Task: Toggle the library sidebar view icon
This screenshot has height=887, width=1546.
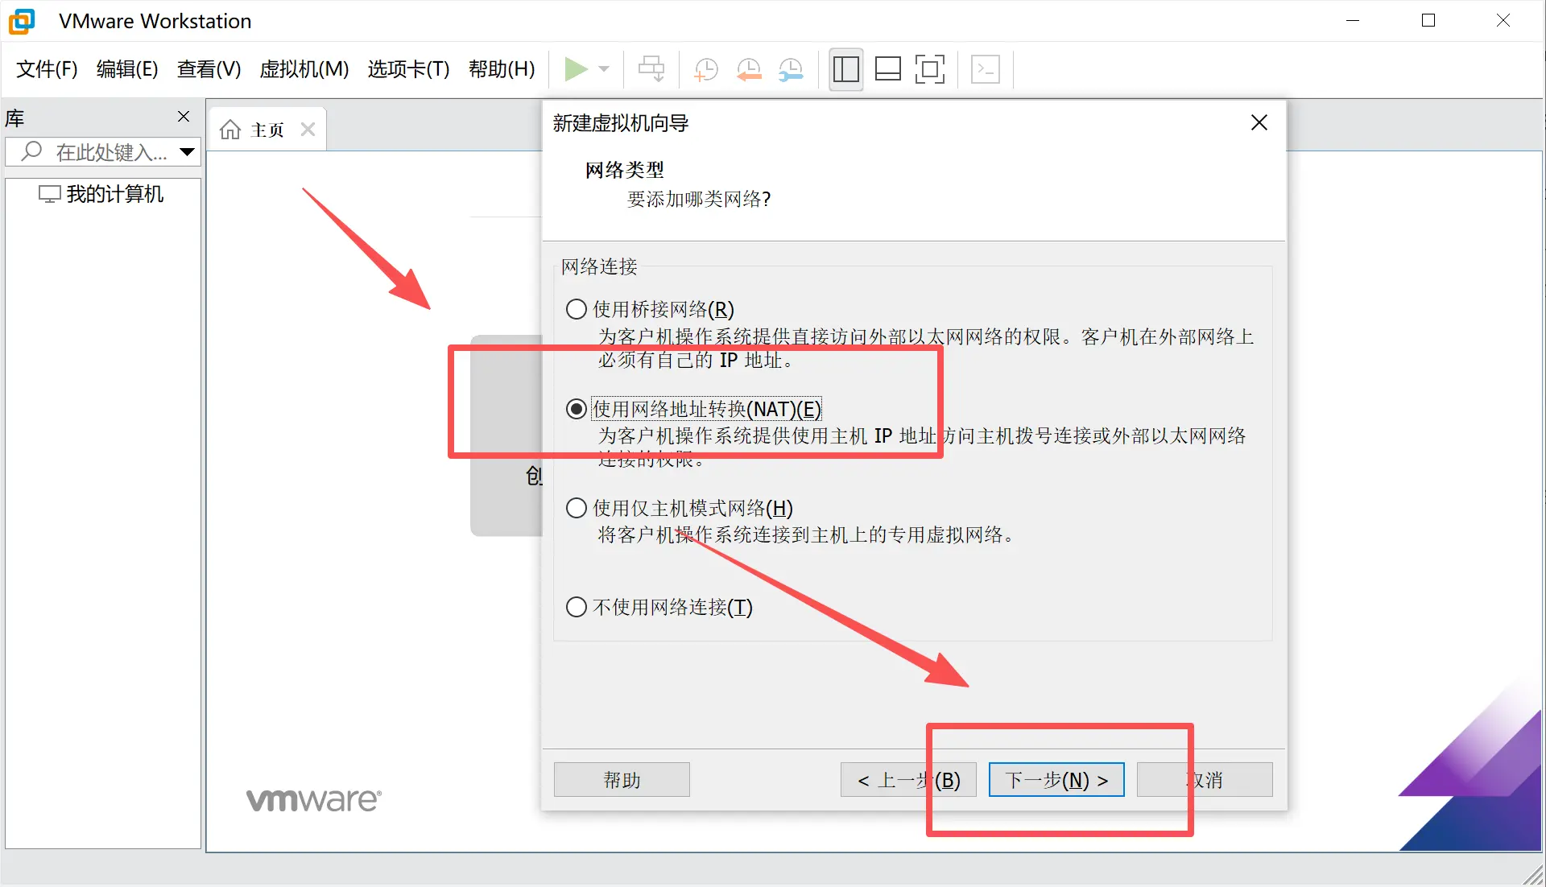Action: 845,69
